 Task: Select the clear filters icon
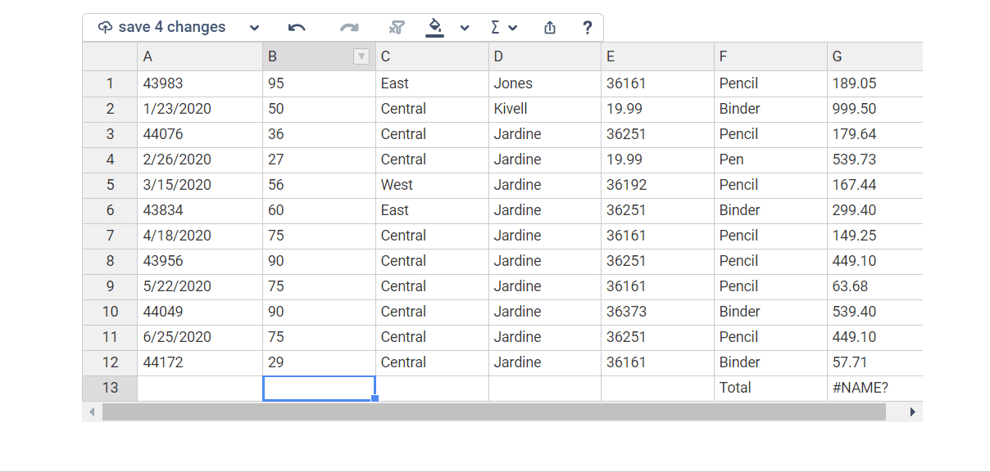[x=396, y=26]
